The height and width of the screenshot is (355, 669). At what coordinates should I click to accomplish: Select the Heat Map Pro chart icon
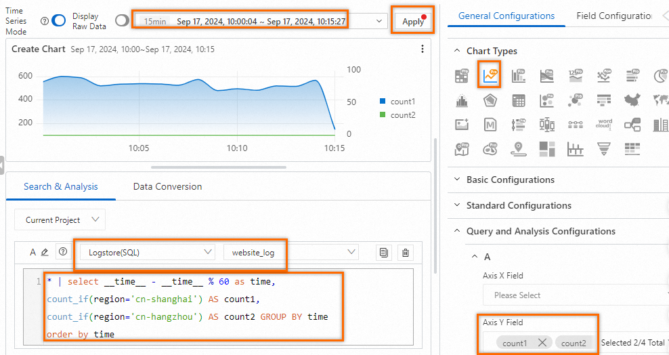[x=490, y=149]
